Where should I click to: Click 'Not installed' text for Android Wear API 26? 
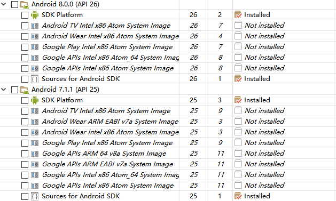(264, 36)
